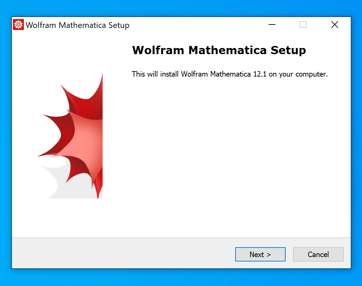Screen dimensions: 362x286
Task: Click the light pink center face of the spikey
Action: coord(85,136)
